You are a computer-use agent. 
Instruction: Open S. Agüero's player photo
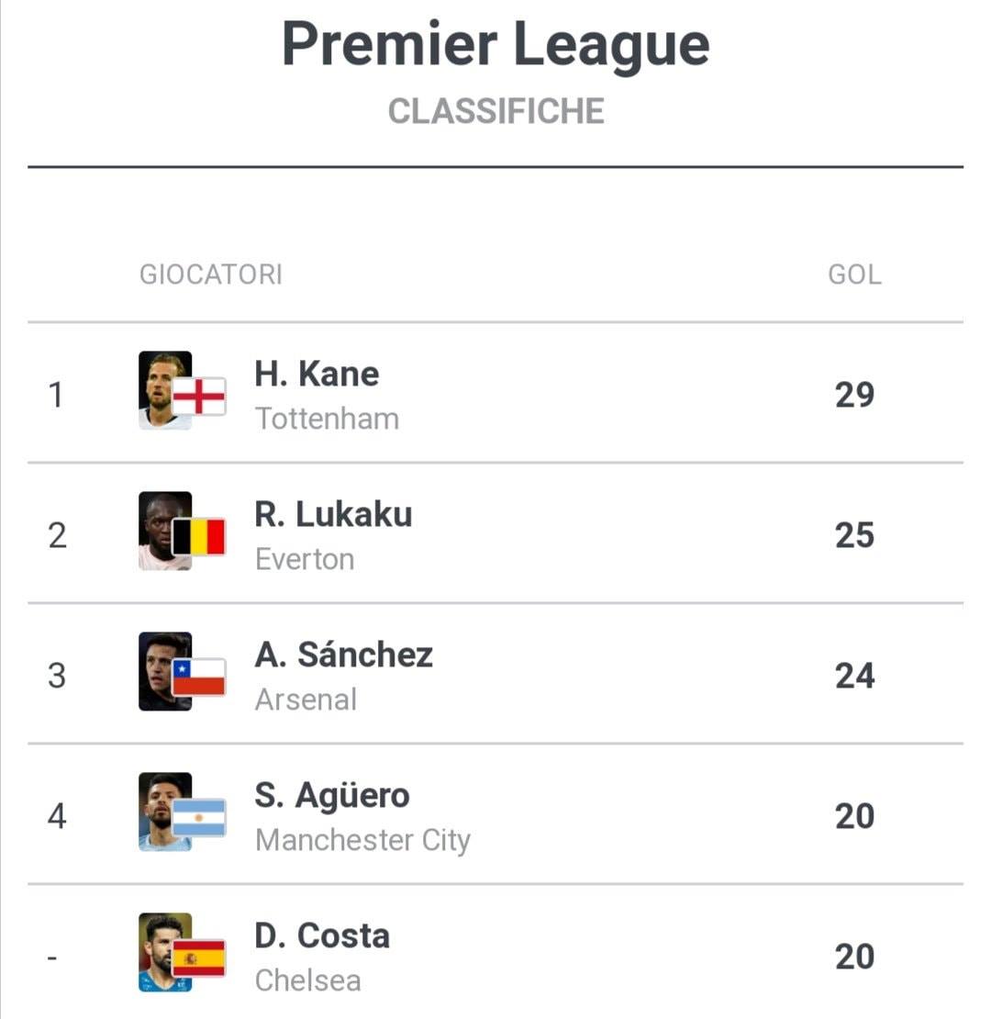coord(165,812)
